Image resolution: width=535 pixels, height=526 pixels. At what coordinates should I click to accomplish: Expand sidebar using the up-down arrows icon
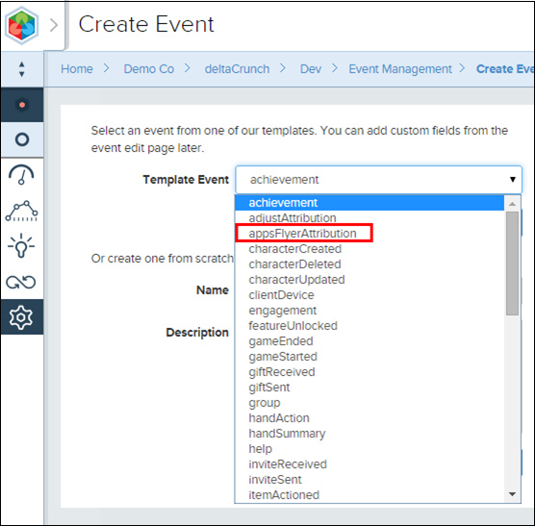(x=22, y=69)
